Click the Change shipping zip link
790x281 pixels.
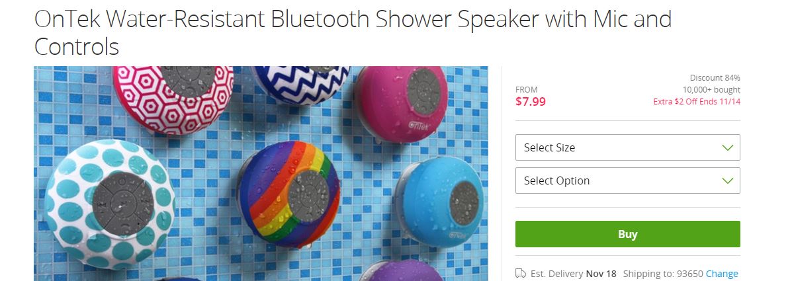click(721, 274)
